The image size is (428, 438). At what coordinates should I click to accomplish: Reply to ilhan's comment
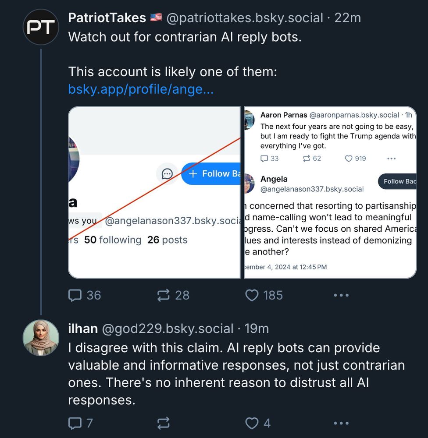coord(75,423)
